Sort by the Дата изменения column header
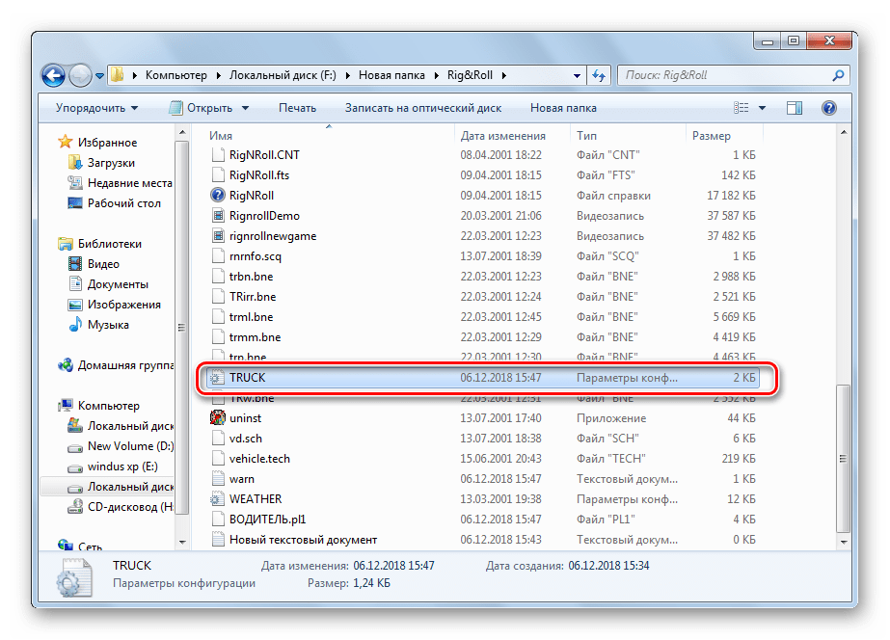 502,136
